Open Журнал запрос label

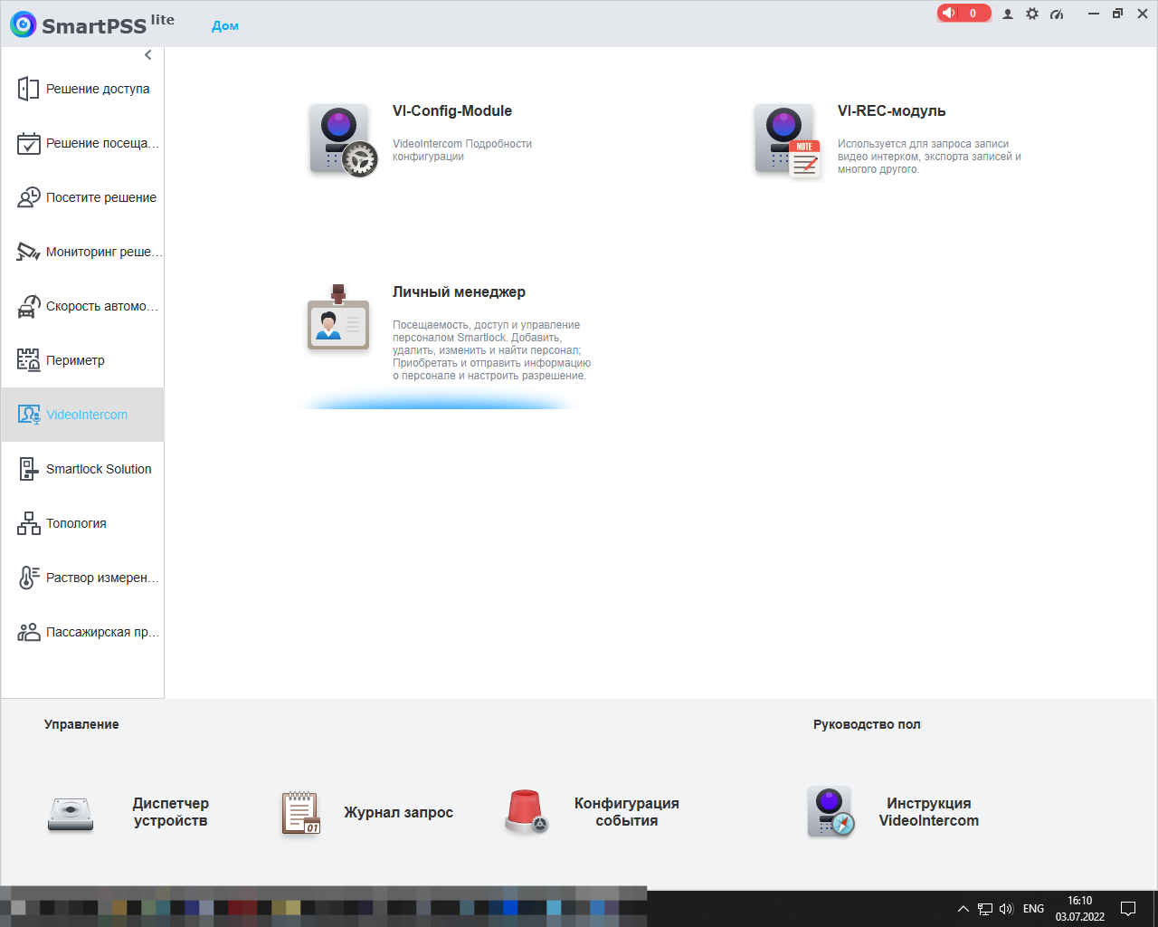(398, 813)
